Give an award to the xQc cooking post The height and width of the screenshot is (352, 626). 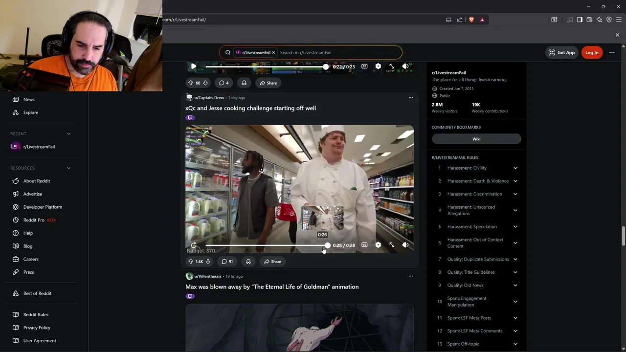248,262
